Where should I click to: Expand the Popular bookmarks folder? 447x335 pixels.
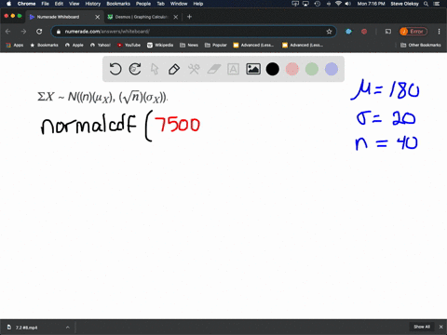pos(216,45)
